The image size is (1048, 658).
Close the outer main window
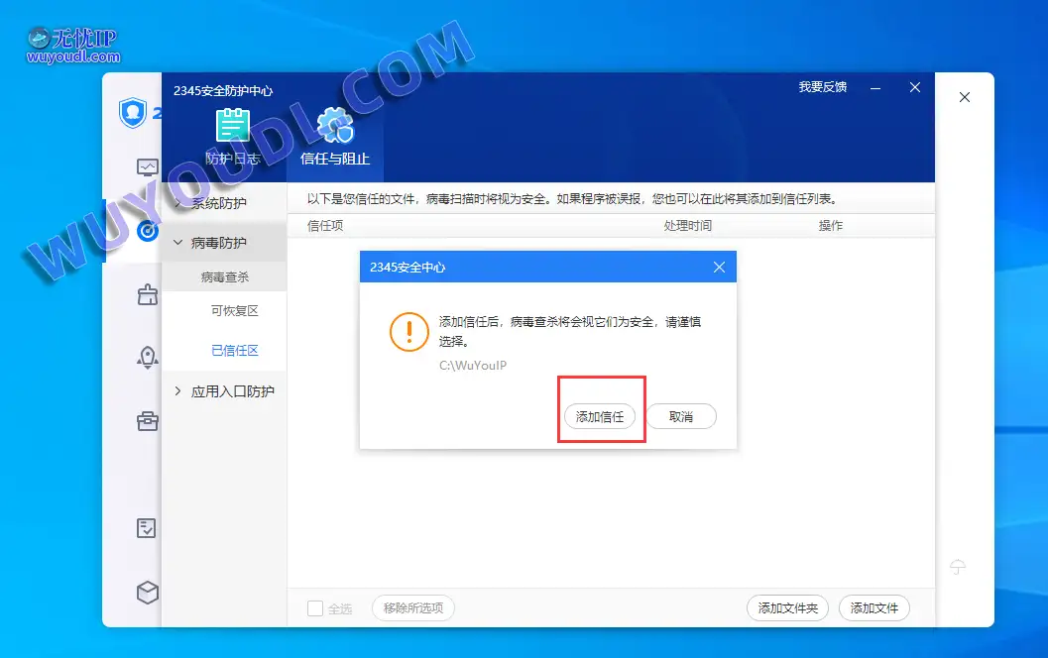[965, 97]
